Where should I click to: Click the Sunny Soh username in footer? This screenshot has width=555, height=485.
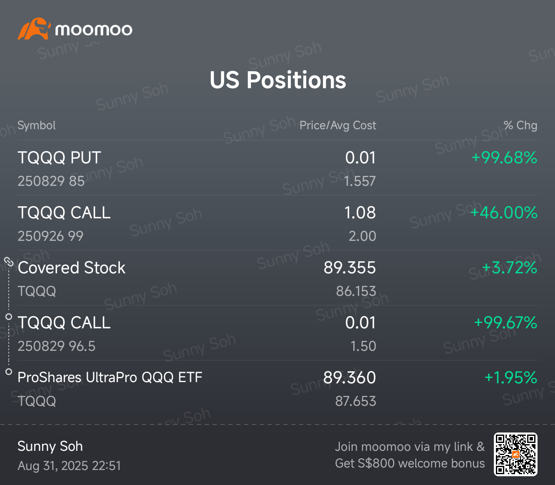tap(50, 446)
